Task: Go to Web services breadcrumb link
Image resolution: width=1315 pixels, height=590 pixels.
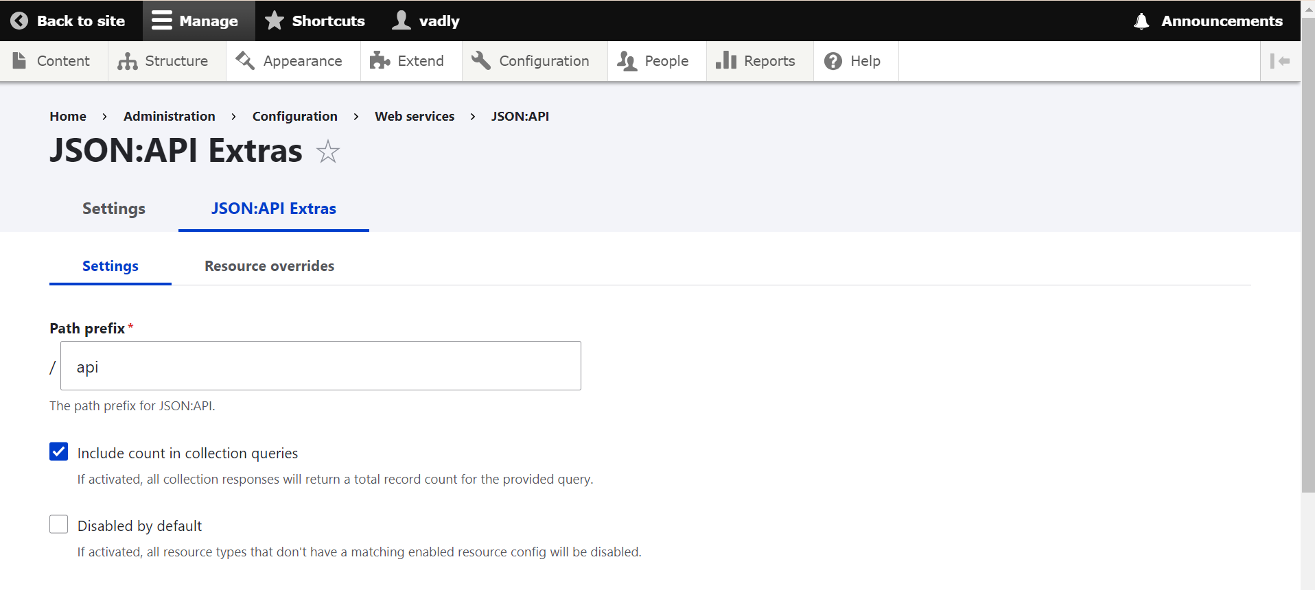Action: (x=415, y=117)
